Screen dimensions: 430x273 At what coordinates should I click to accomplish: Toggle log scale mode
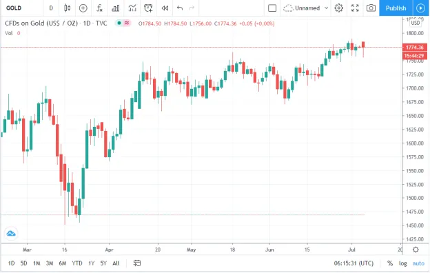coord(402,263)
